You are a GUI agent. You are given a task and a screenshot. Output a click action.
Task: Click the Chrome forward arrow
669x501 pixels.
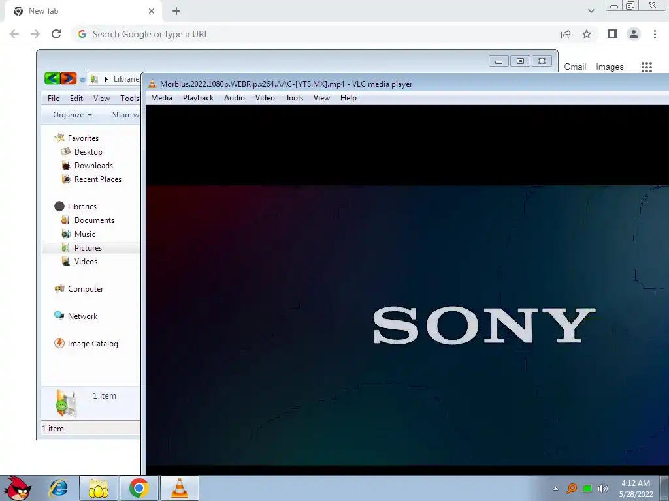35,34
